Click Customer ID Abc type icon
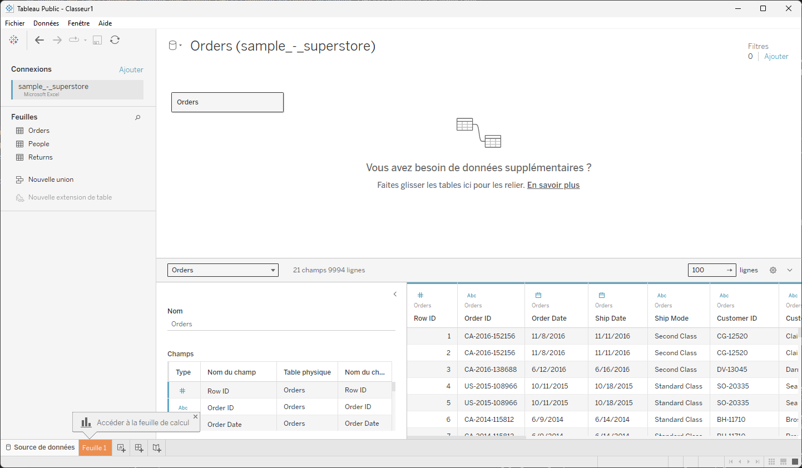802x468 pixels. point(724,296)
